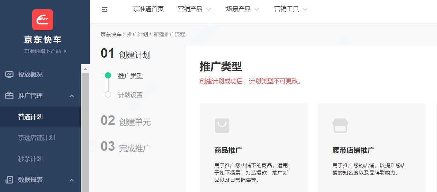
Task: Click the 腰带店铺推广 storefront icon
Action: click(340, 126)
